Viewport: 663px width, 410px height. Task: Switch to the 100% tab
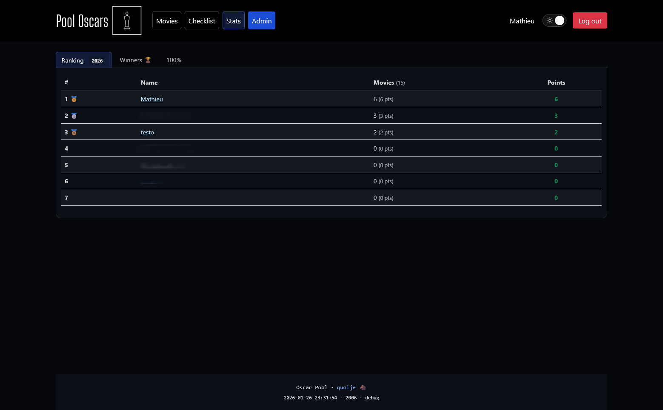point(174,60)
